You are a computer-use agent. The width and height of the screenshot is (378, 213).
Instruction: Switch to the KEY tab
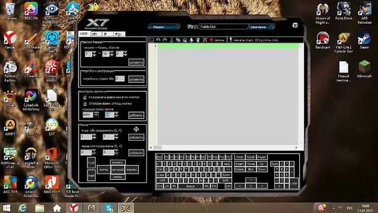(96, 34)
